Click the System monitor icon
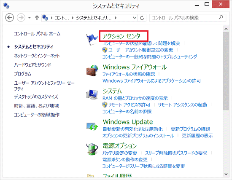Viewport: 232px width, 180px height. click(x=92, y=94)
